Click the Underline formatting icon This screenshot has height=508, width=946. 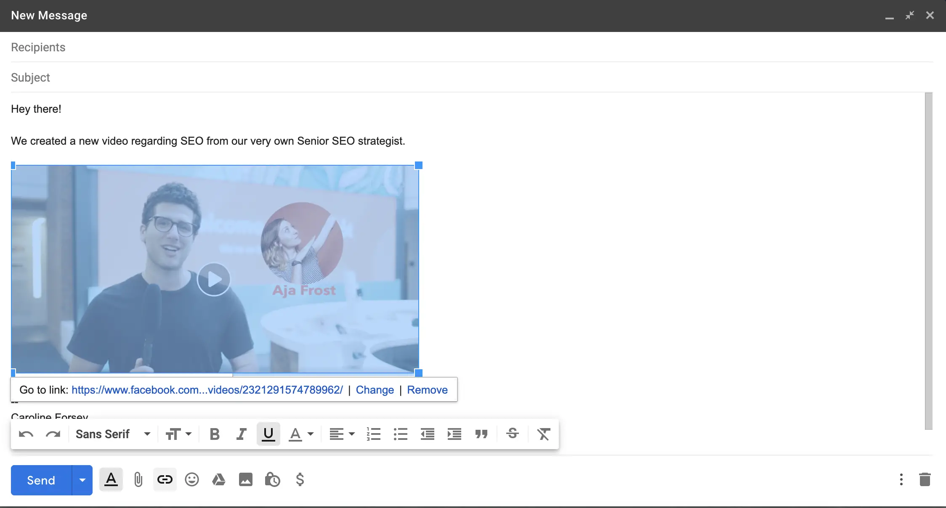tap(268, 434)
